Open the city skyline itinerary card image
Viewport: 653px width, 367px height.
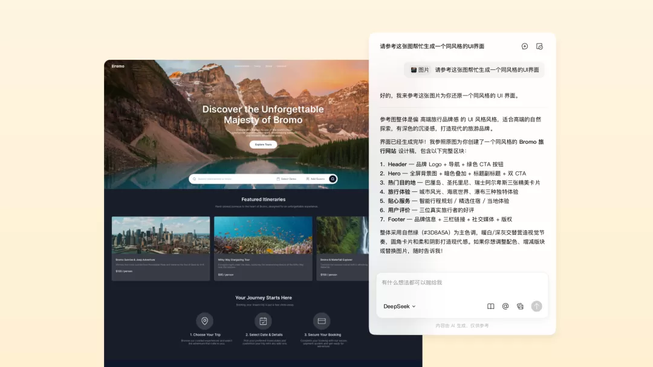click(161, 235)
